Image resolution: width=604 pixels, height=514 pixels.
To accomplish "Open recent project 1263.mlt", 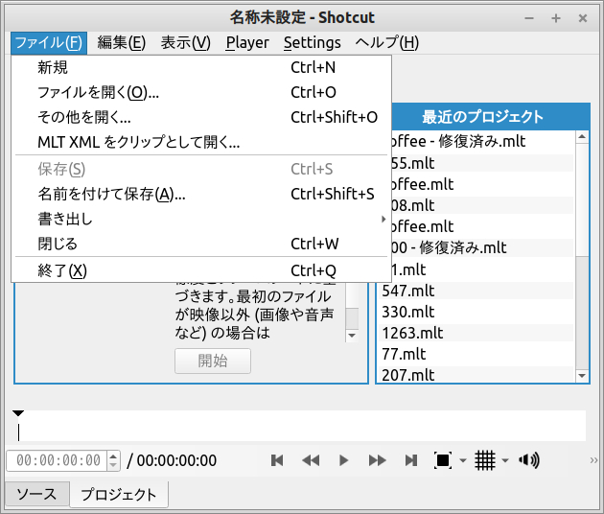I will [412, 333].
